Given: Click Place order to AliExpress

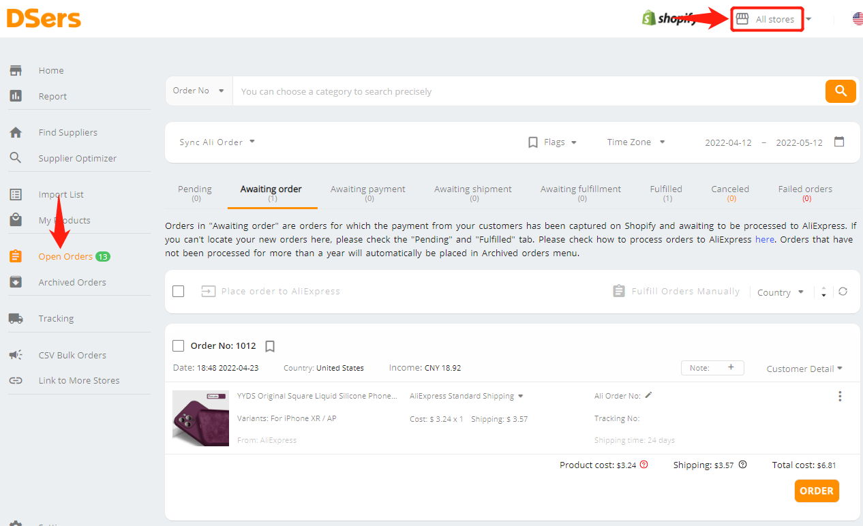Looking at the screenshot, I should [x=271, y=291].
